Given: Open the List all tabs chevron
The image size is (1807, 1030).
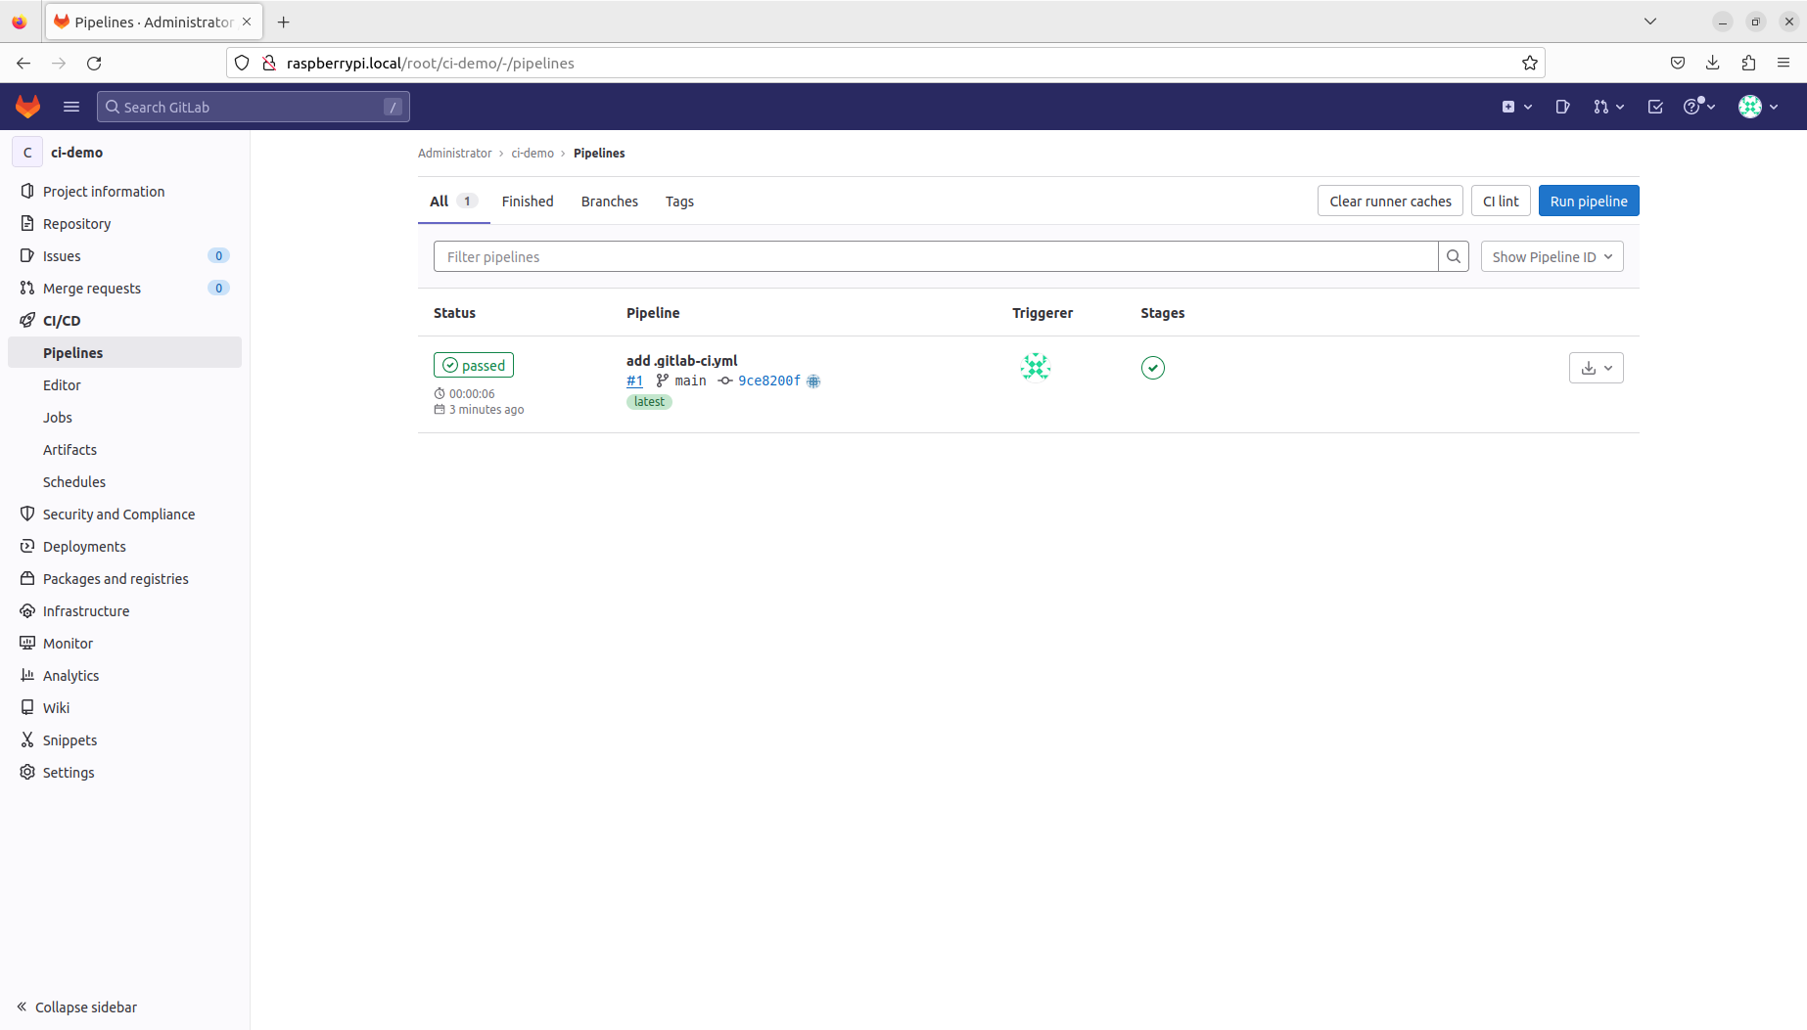Looking at the screenshot, I should point(1650,22).
